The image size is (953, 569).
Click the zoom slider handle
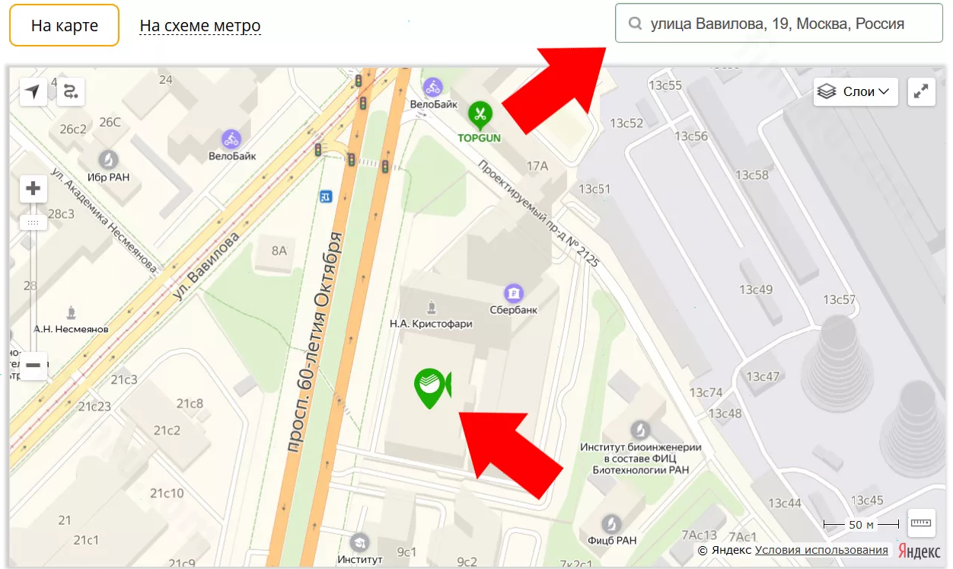(x=33, y=222)
